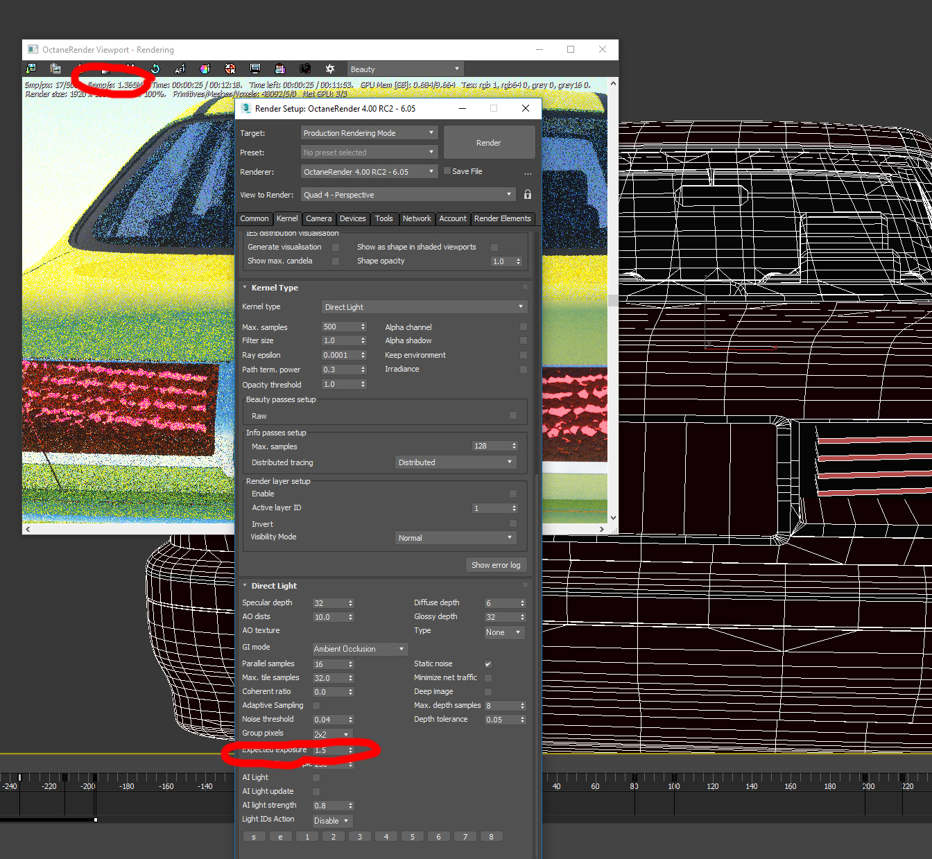Switch to the Network tab
This screenshot has width=932, height=859.
click(x=417, y=218)
